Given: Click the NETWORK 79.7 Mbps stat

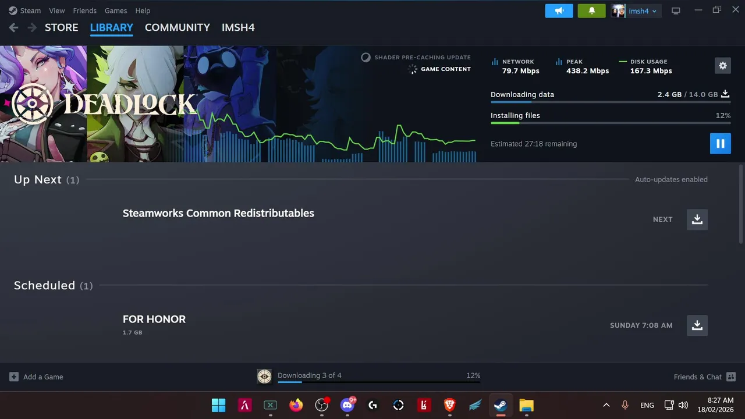Looking at the screenshot, I should click(x=516, y=66).
